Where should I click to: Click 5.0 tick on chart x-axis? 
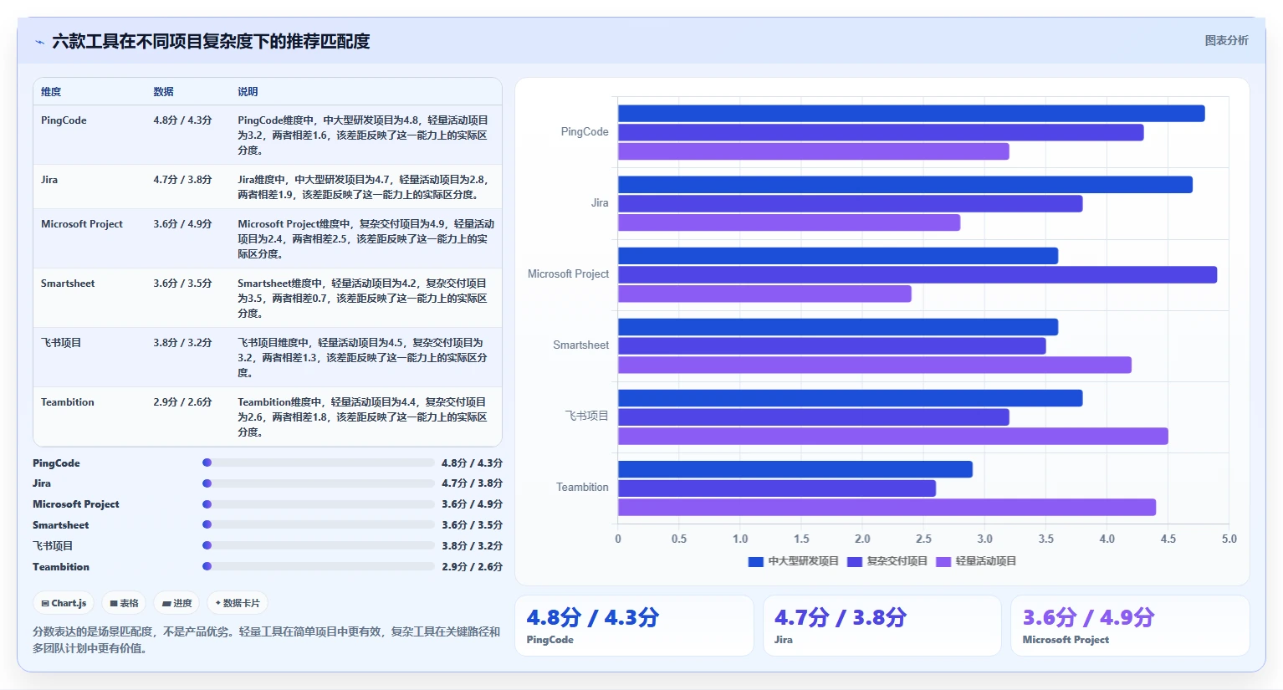pyautogui.click(x=1229, y=539)
